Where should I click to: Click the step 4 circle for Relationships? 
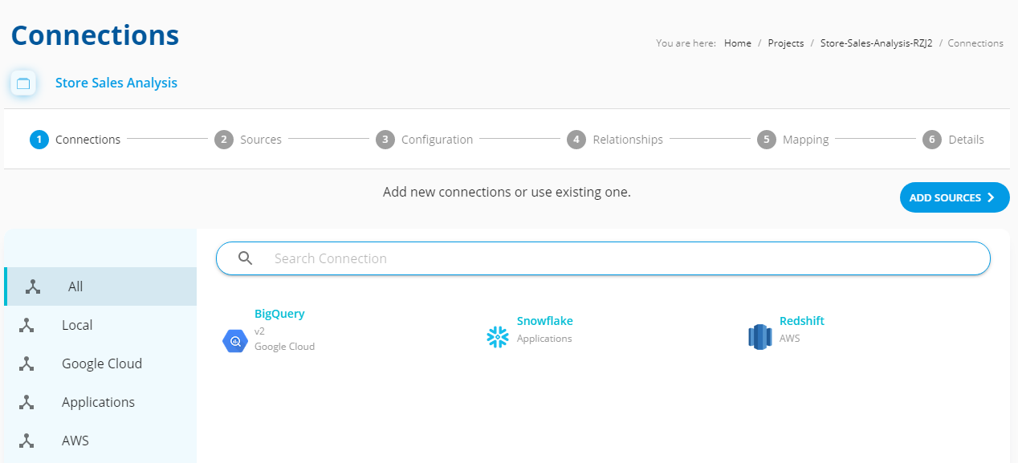pos(576,140)
